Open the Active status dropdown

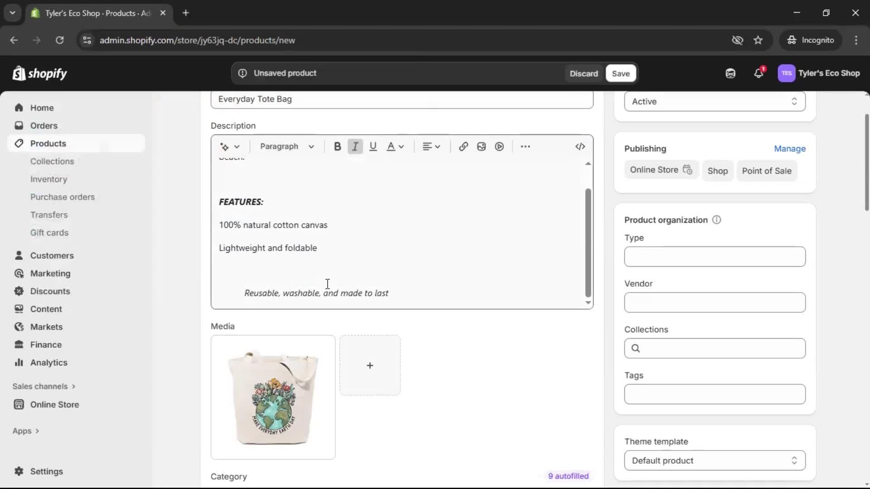click(x=714, y=101)
